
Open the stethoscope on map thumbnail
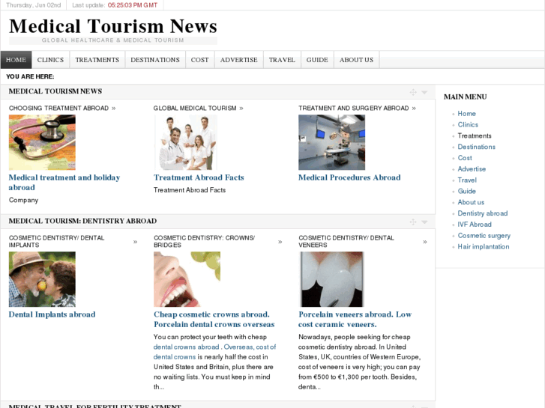42,142
